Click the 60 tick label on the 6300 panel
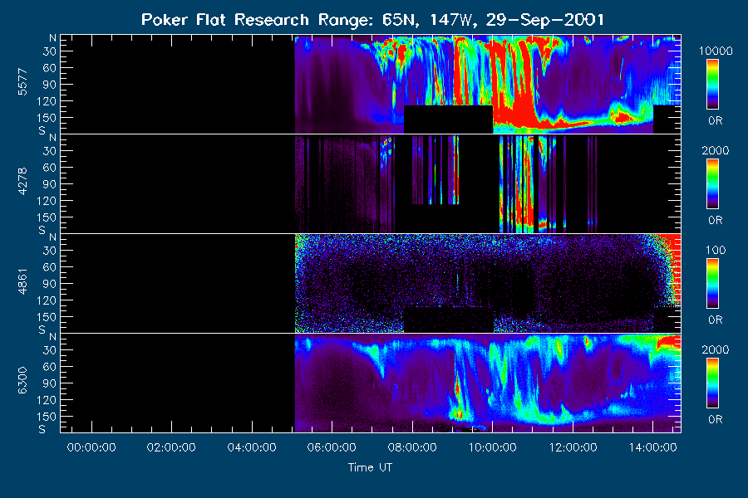748x498 pixels. click(x=50, y=367)
